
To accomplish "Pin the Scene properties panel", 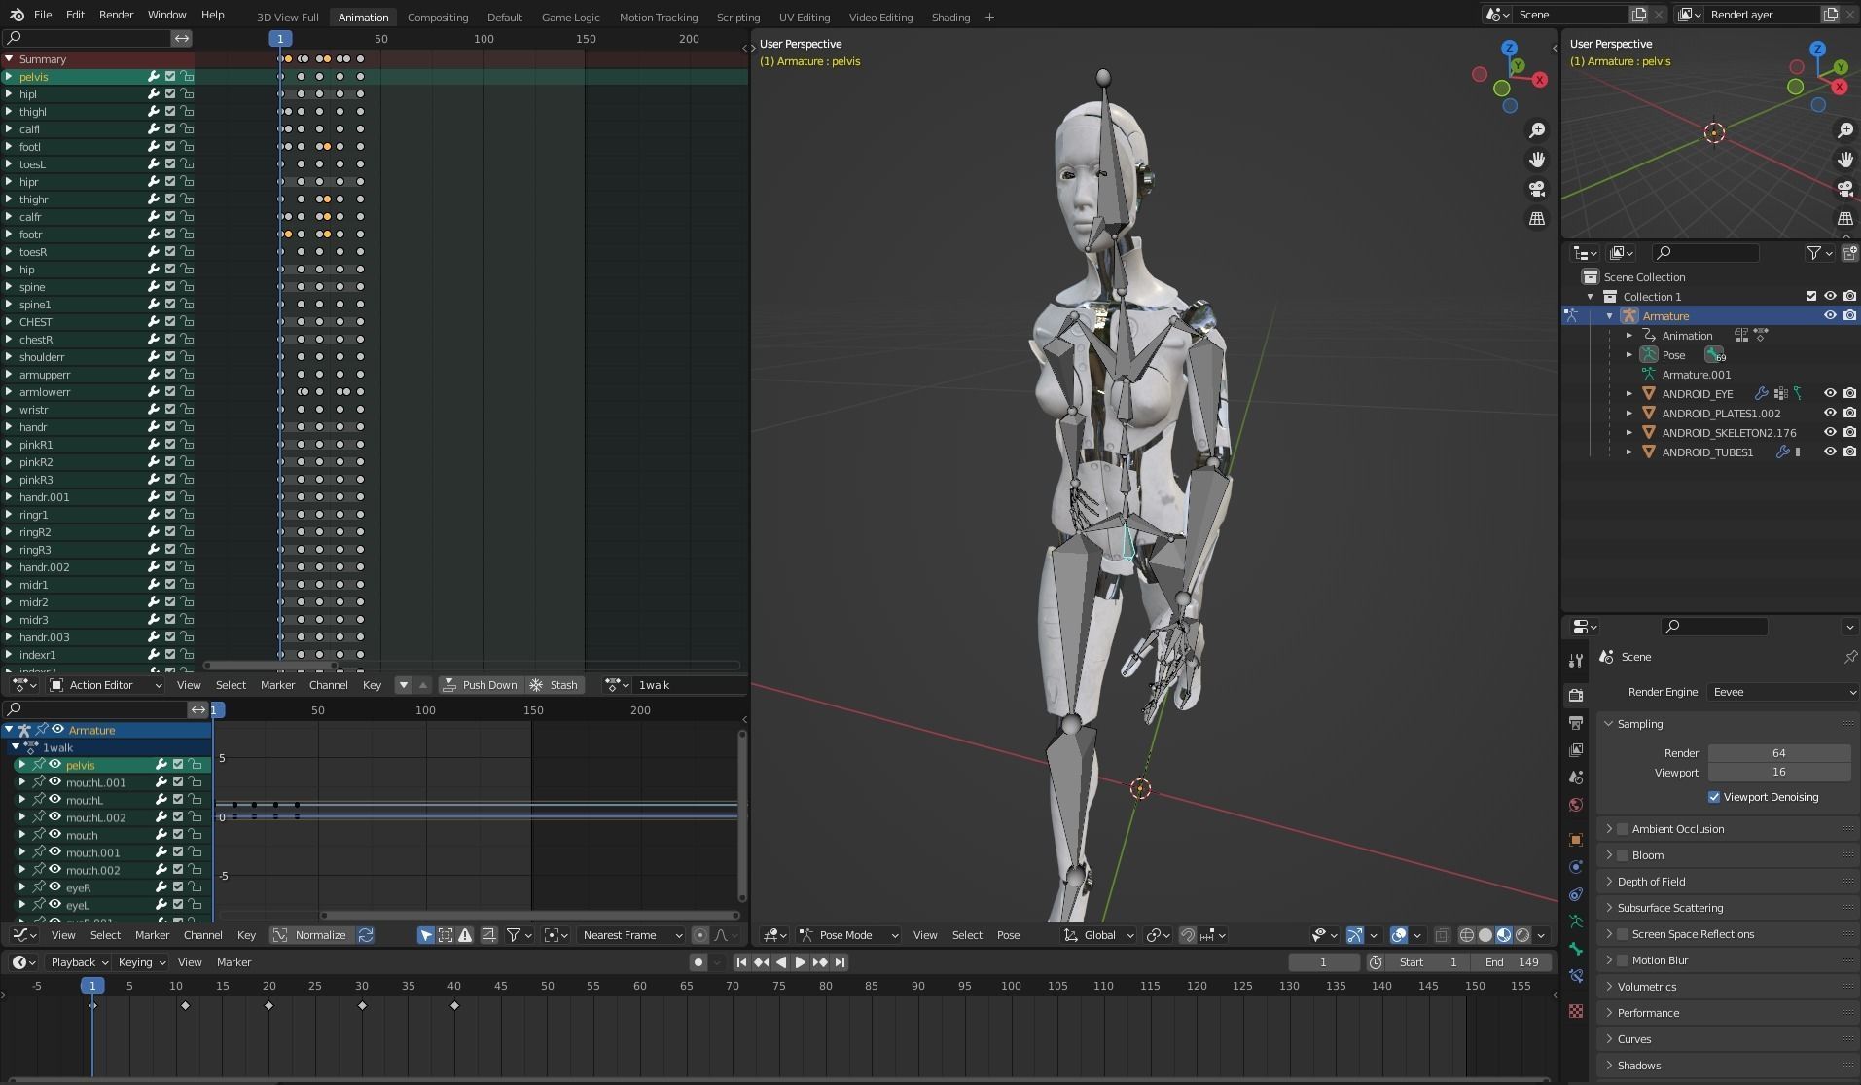I will pyautogui.click(x=1849, y=657).
